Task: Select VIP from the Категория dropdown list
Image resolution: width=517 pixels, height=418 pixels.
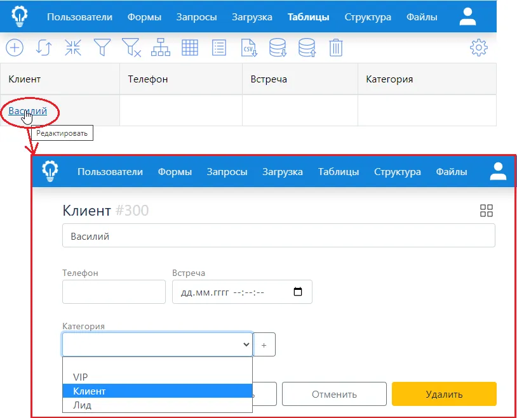Action: click(x=158, y=377)
